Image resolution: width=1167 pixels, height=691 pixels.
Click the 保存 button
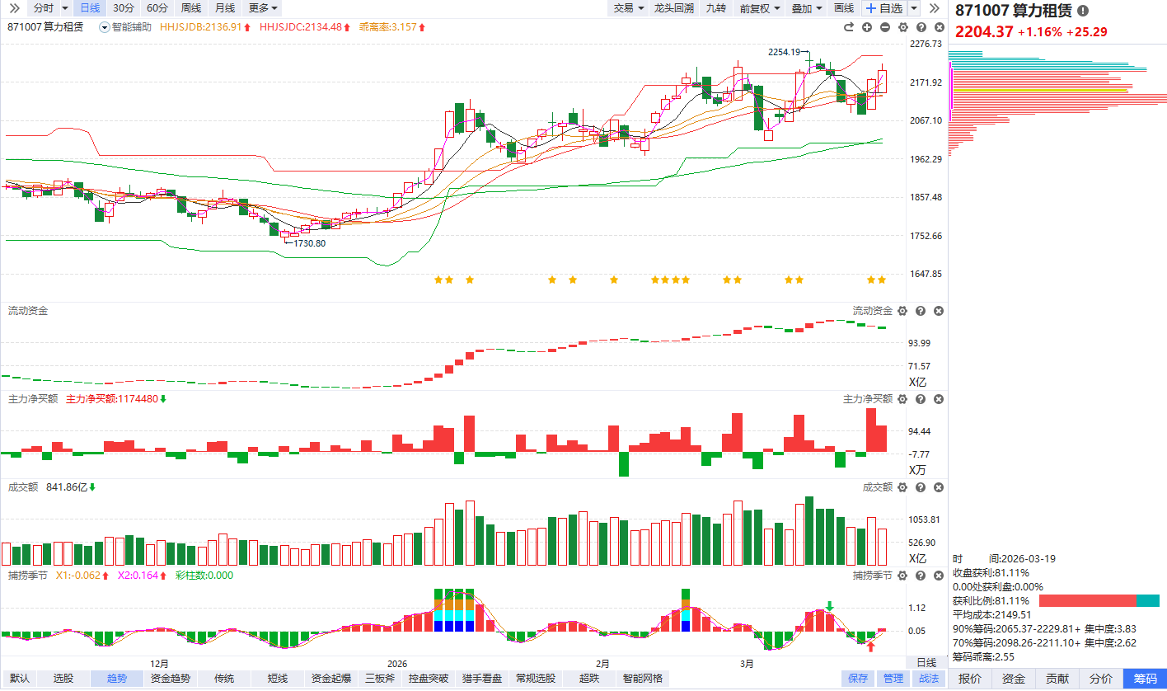[858, 679]
